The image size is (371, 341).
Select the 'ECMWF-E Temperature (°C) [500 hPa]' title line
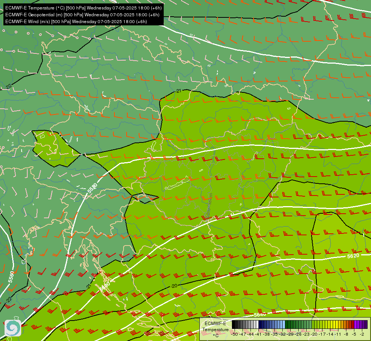coord(83,8)
